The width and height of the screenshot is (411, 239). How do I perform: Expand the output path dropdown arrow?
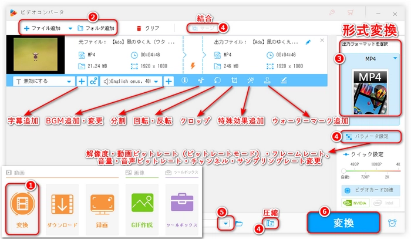[x=225, y=224]
